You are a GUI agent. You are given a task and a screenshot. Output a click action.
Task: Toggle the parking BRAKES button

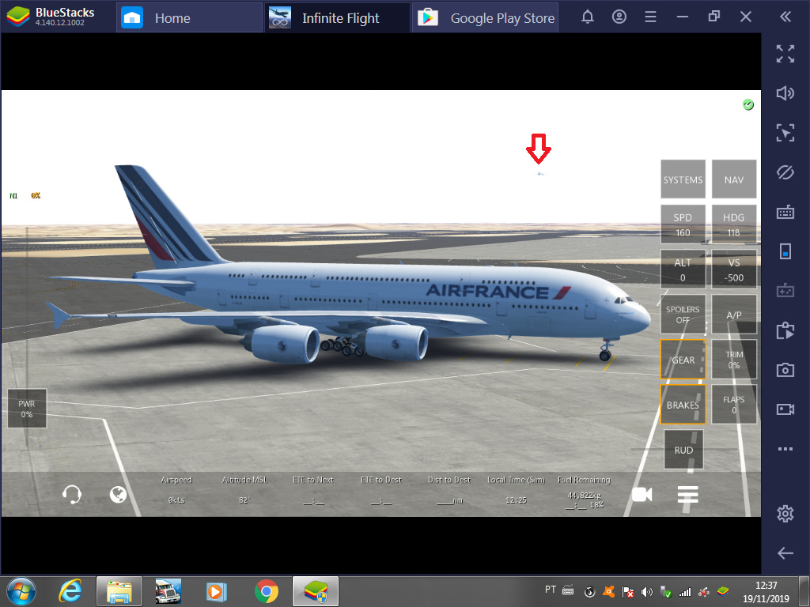click(x=683, y=404)
